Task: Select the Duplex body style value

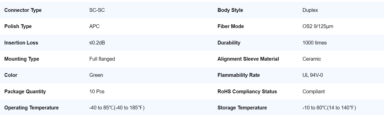Action: tap(310, 10)
